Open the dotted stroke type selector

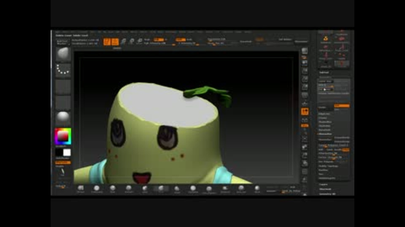click(63, 70)
